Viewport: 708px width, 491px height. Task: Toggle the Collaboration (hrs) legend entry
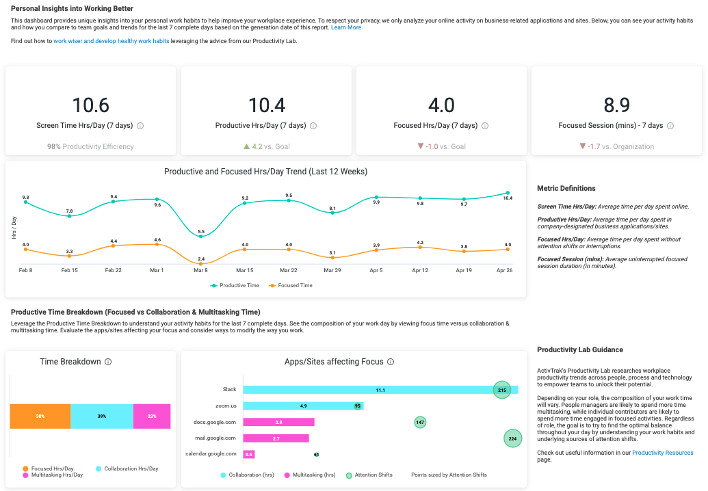click(248, 475)
